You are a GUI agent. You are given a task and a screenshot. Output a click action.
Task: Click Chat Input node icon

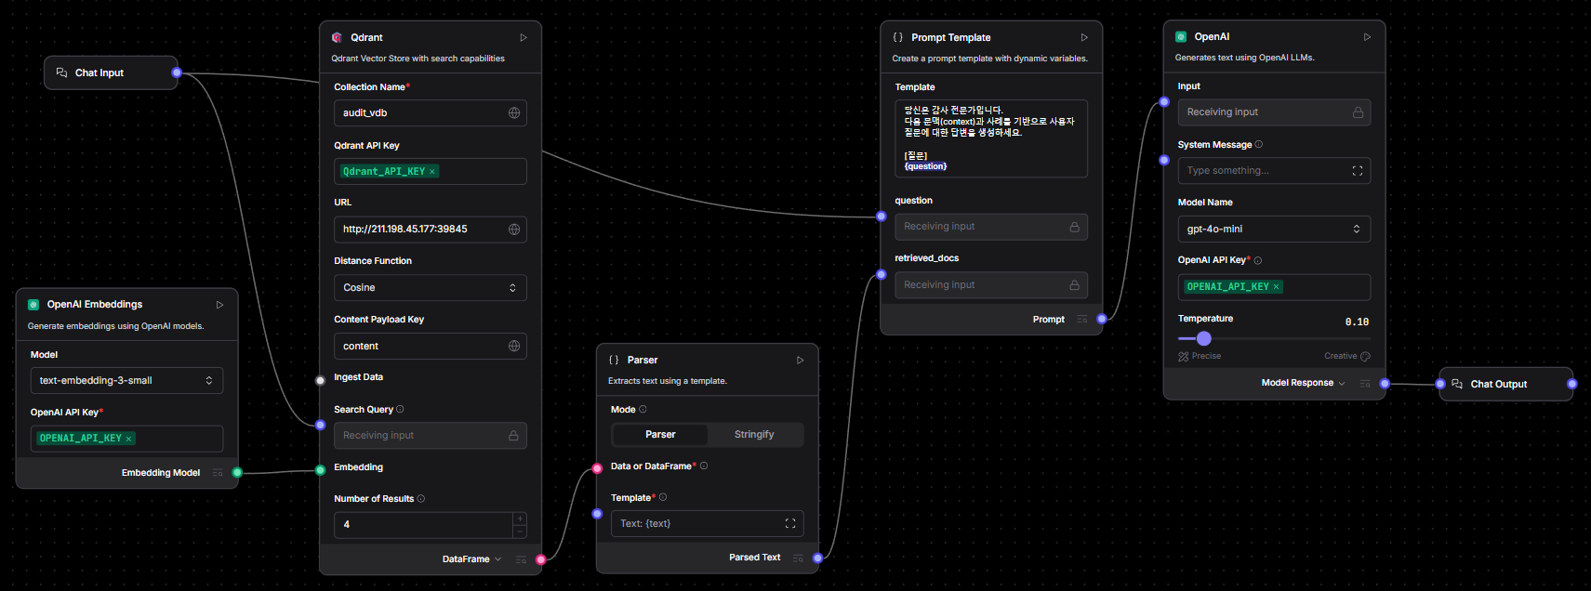tap(62, 72)
